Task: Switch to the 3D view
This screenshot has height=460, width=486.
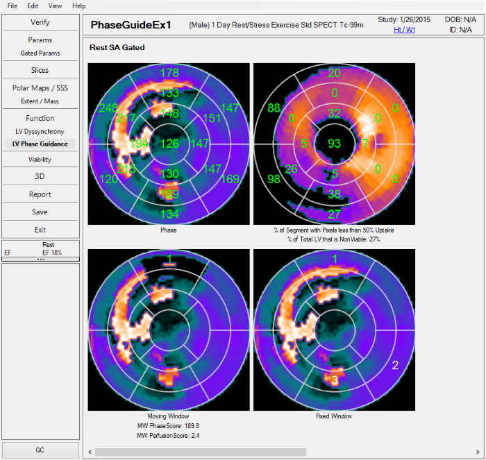Action: pyautogui.click(x=40, y=177)
